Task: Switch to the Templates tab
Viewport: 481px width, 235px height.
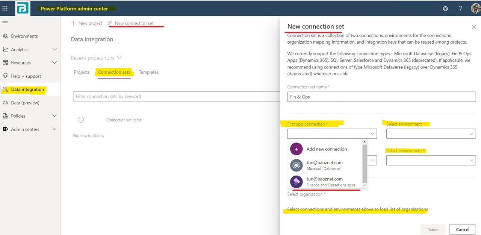Action: click(x=149, y=72)
